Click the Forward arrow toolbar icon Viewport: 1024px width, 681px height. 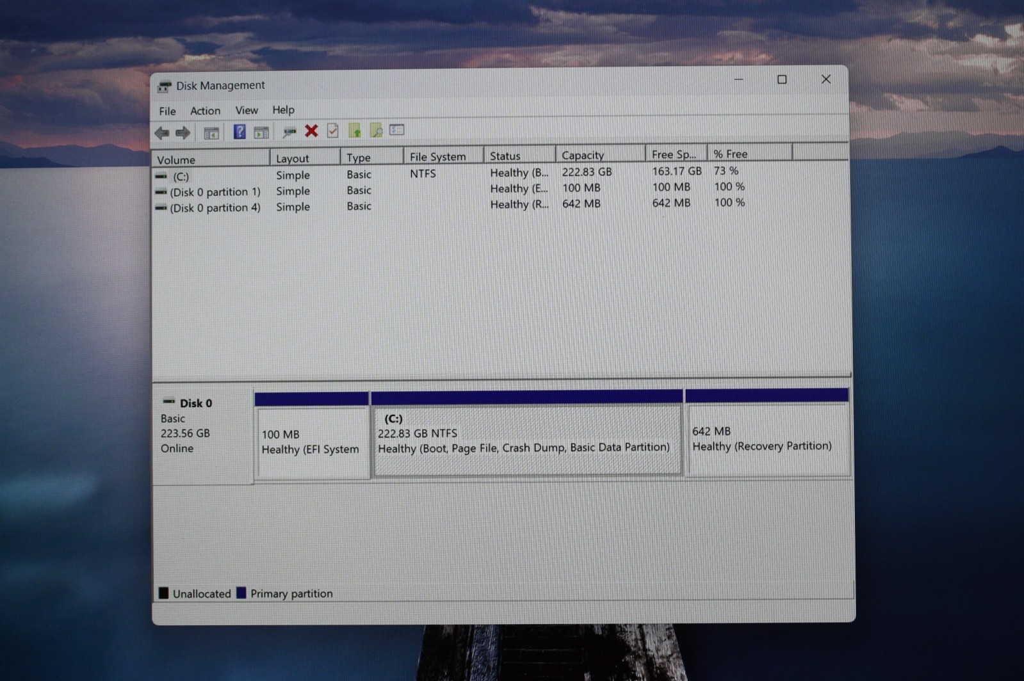pyautogui.click(x=183, y=133)
